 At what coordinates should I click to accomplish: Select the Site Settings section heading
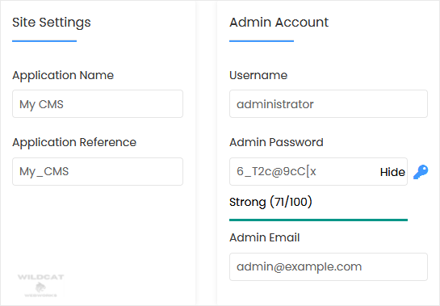pos(52,23)
